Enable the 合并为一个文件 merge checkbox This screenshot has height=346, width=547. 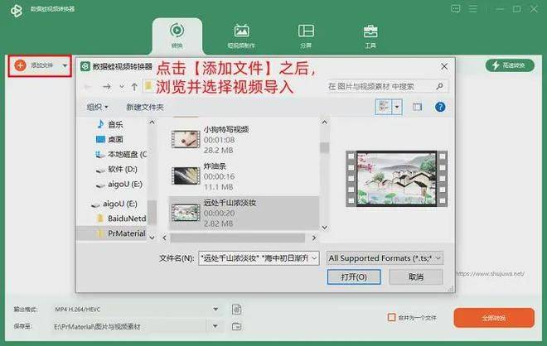click(x=392, y=317)
